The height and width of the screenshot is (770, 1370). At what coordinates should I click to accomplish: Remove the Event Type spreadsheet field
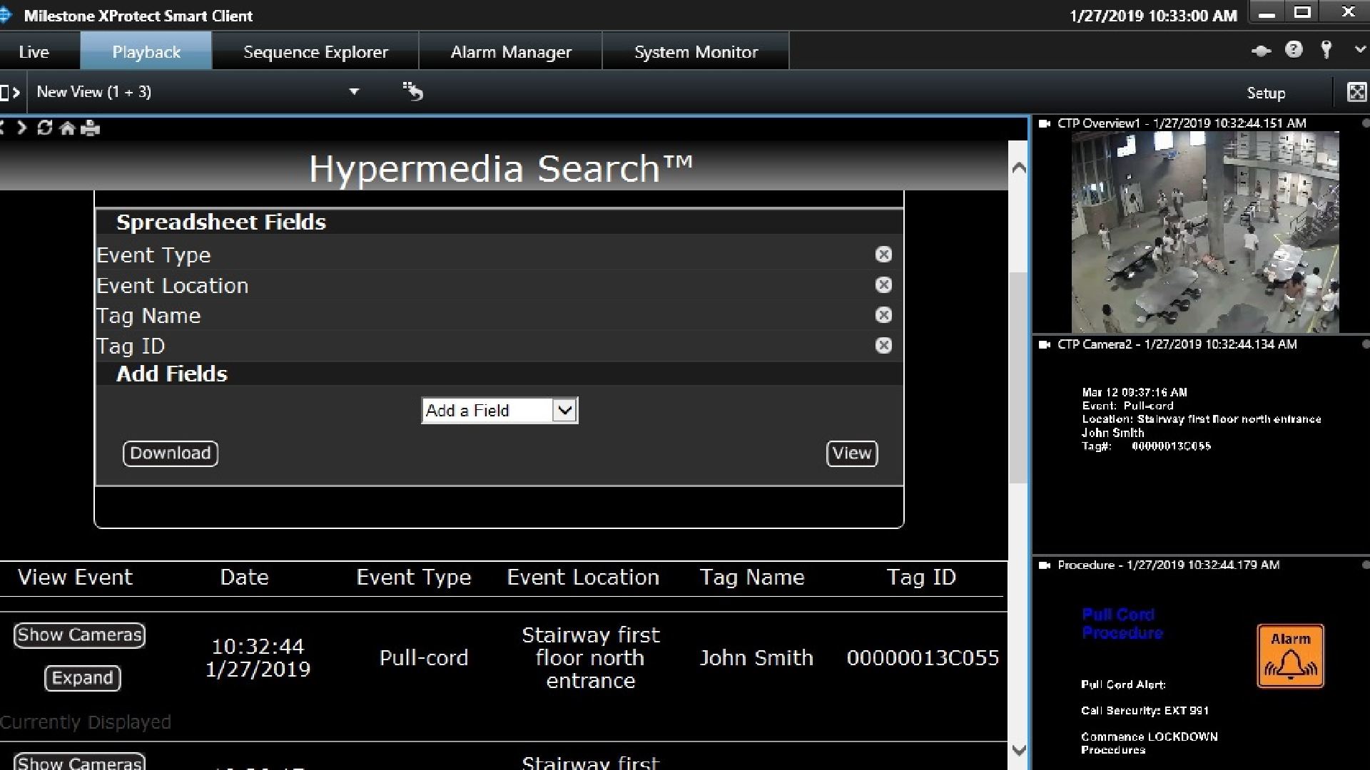click(883, 255)
